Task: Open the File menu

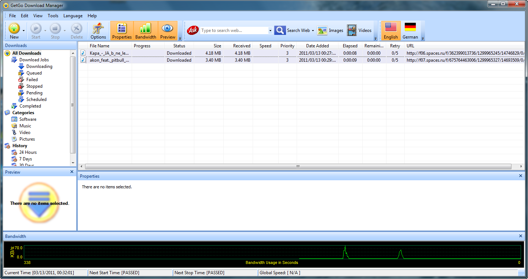Action: (12, 16)
